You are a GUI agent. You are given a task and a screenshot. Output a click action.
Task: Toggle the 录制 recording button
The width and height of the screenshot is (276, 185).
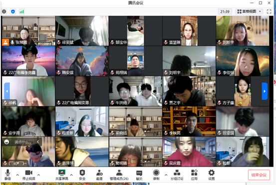156,175
